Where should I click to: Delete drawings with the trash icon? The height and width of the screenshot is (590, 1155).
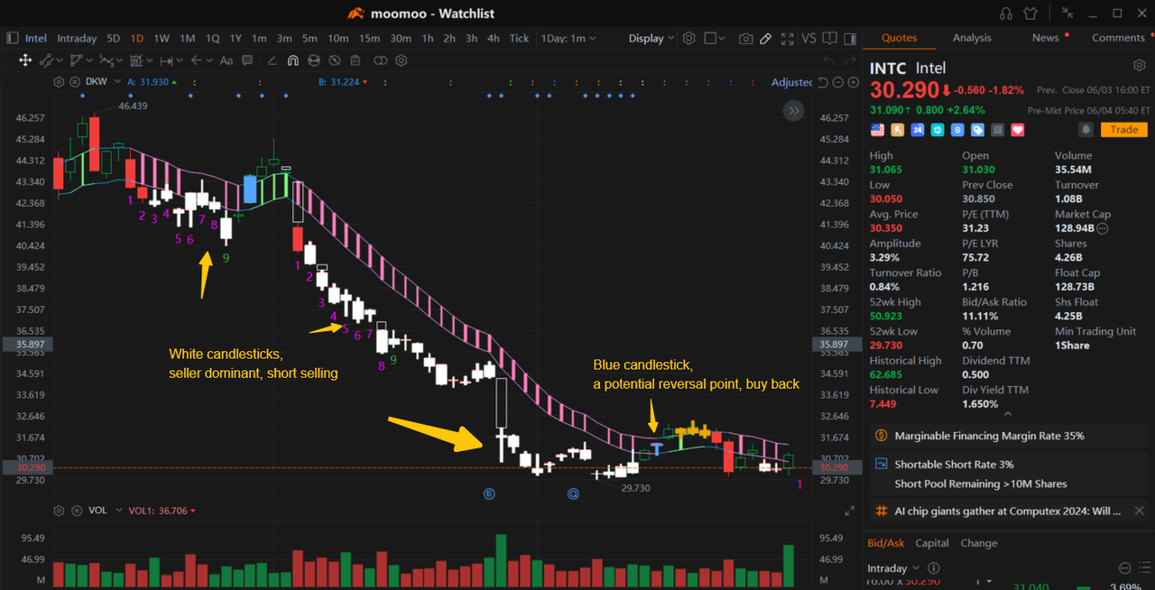click(x=356, y=60)
